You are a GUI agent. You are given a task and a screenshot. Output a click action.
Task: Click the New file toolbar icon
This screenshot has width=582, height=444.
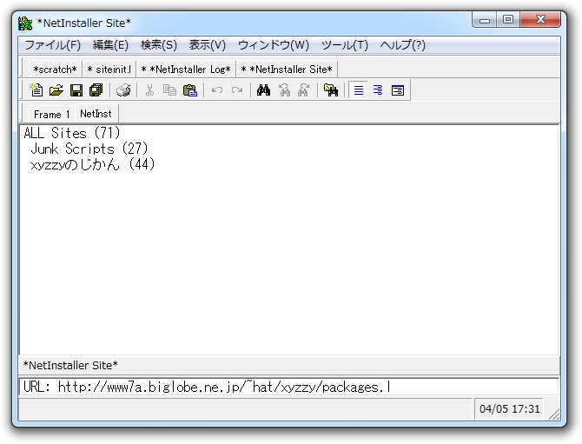pos(36,90)
